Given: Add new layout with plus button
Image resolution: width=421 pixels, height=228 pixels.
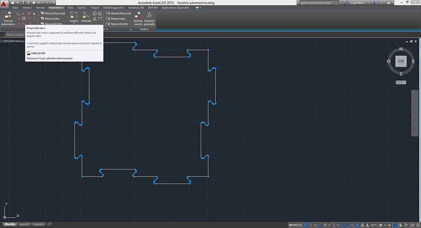Looking at the screenshot, I should 49,224.
